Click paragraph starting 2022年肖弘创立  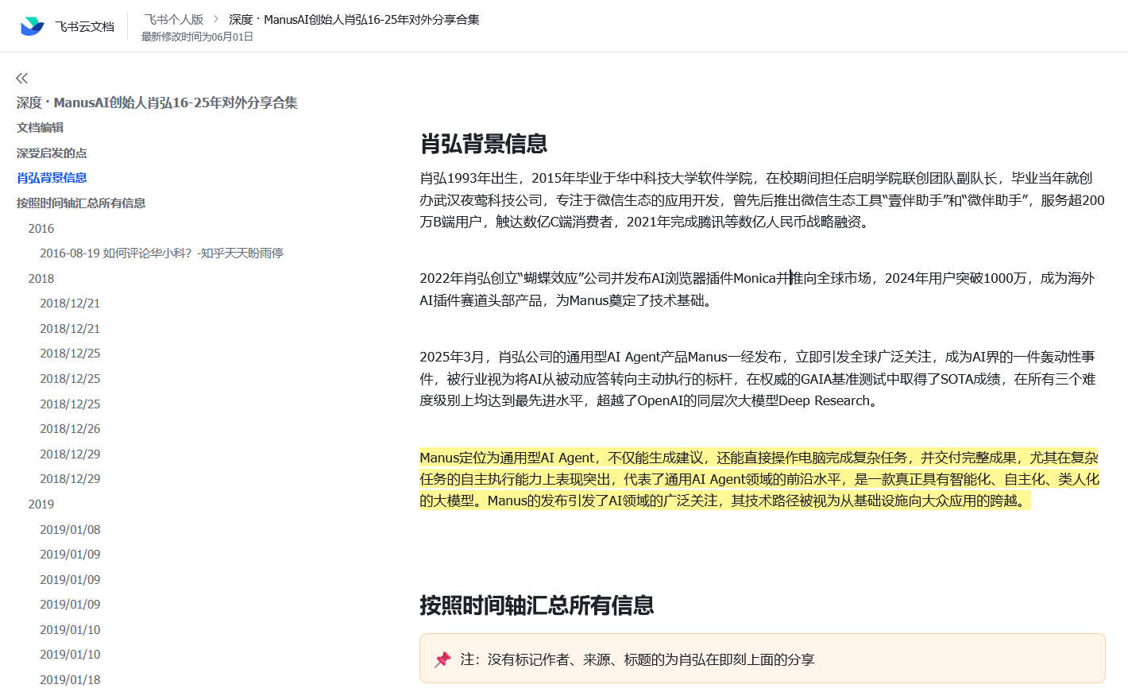coord(757,289)
